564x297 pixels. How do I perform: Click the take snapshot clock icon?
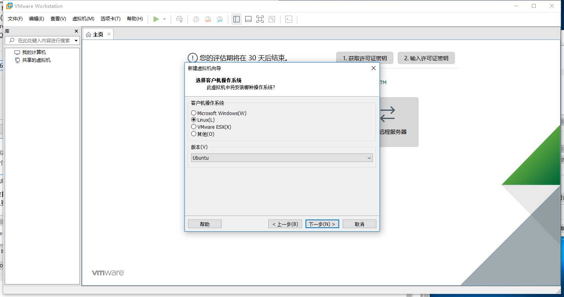pos(196,19)
